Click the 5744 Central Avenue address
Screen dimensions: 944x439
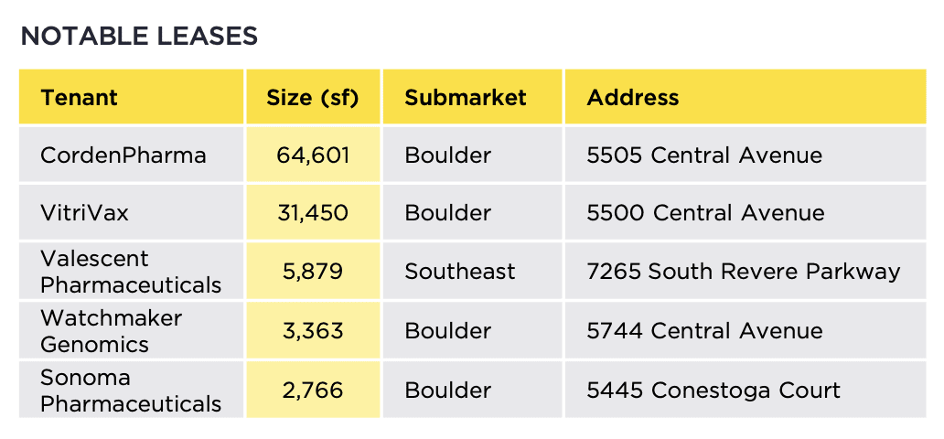(x=704, y=331)
